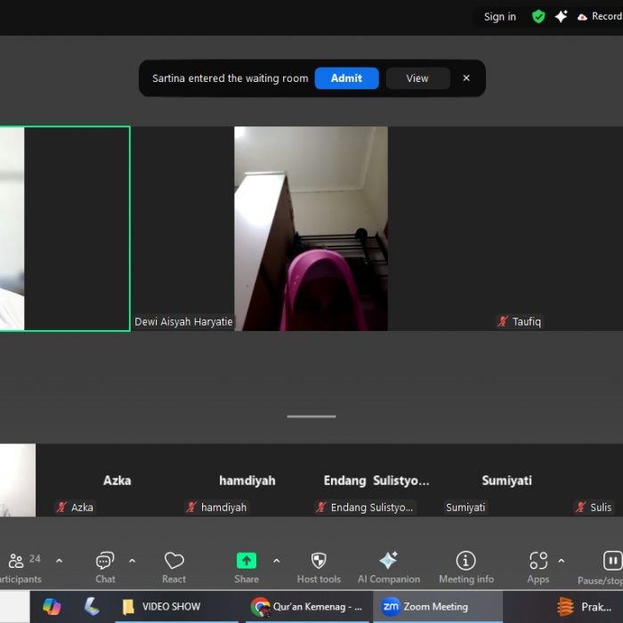Click the React heart icon
Image resolution: width=623 pixels, height=623 pixels.
(x=174, y=561)
